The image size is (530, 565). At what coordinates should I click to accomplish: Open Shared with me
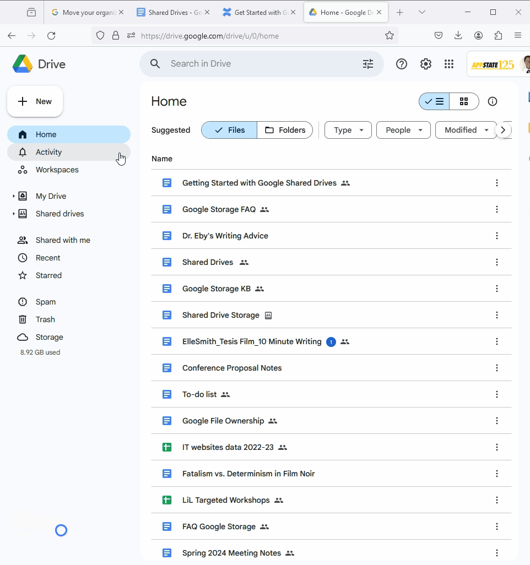coord(69,240)
